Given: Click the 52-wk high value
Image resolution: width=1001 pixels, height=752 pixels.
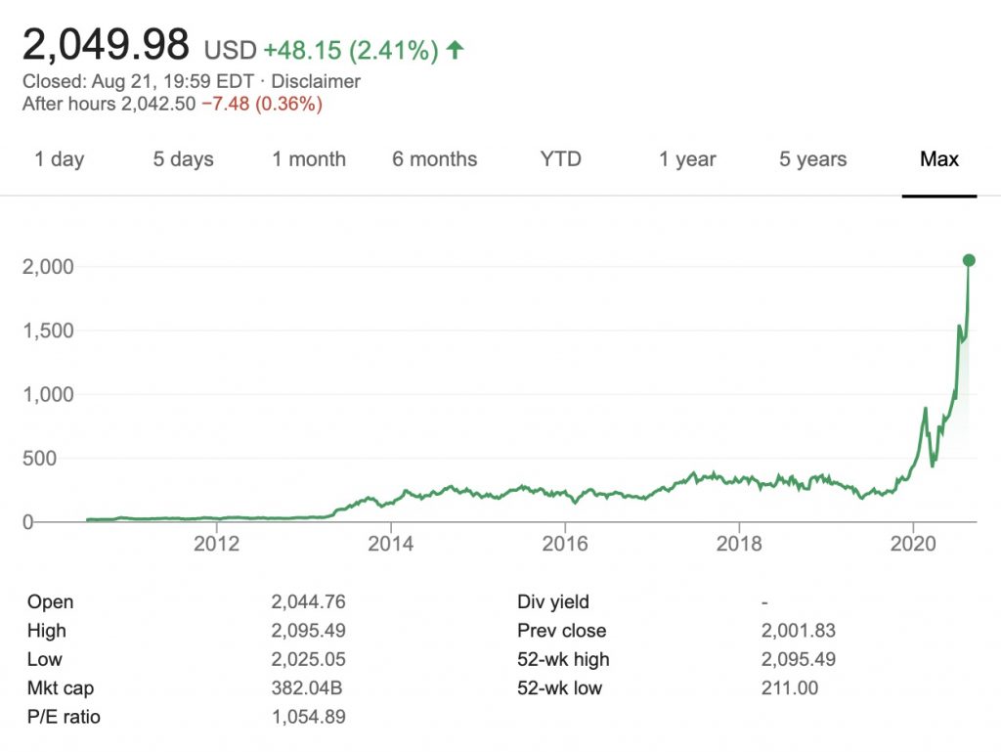Looking at the screenshot, I should tap(799, 660).
